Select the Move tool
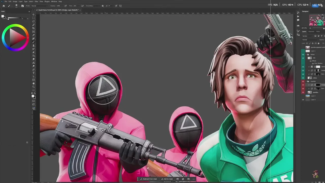Viewport: 325px width, 183px height. click(x=34, y=14)
